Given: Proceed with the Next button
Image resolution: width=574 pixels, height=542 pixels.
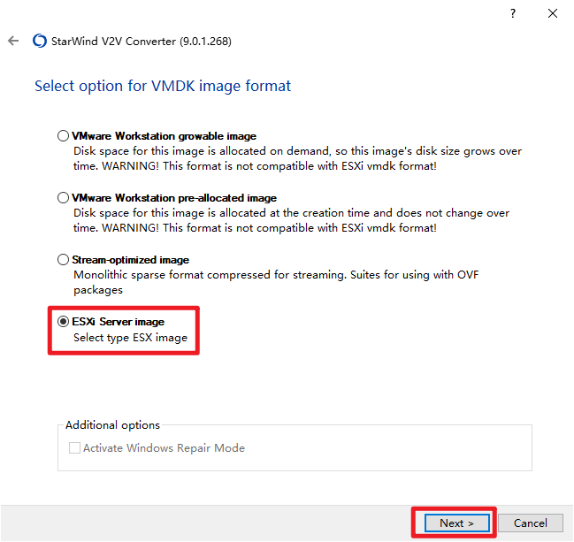Looking at the screenshot, I should tap(457, 523).
